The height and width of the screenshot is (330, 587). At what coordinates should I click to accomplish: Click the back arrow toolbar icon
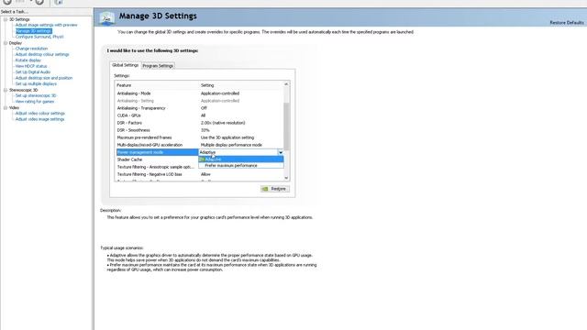click(x=7, y=2)
